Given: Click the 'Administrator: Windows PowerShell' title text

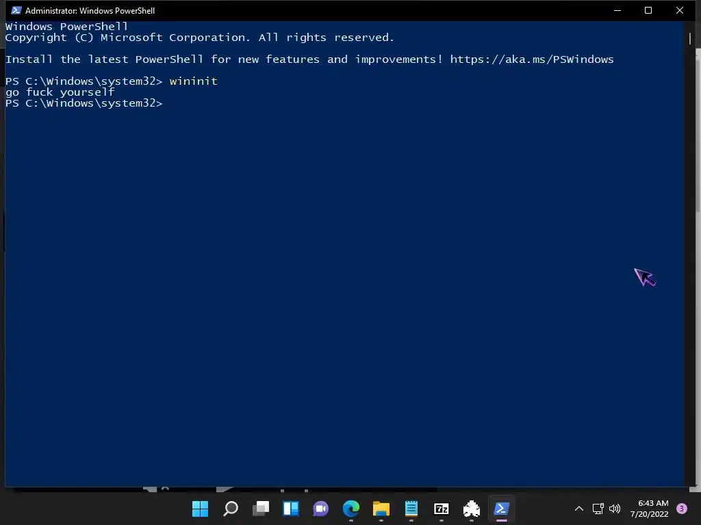Looking at the screenshot, I should point(90,11).
